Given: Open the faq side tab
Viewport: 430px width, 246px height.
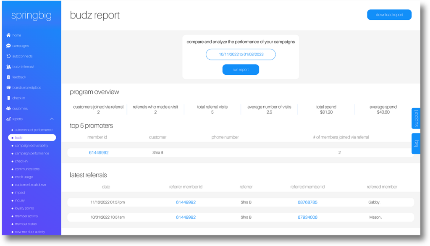Looking at the screenshot, I should tap(416, 144).
